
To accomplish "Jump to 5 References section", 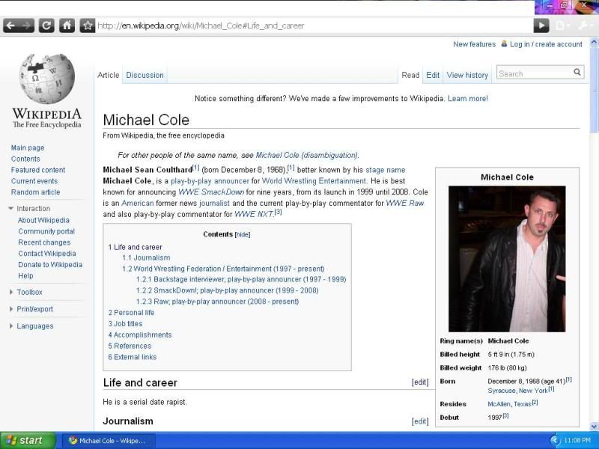I will [130, 346].
